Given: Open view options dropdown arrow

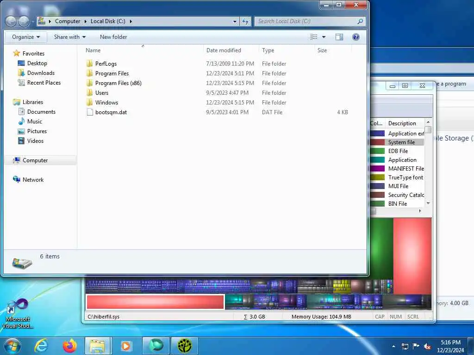Looking at the screenshot, I should tap(324, 37).
